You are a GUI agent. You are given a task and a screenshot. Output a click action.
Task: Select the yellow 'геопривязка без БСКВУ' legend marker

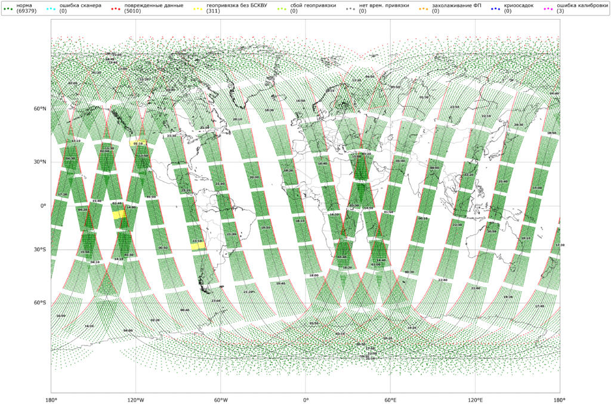(198, 8)
